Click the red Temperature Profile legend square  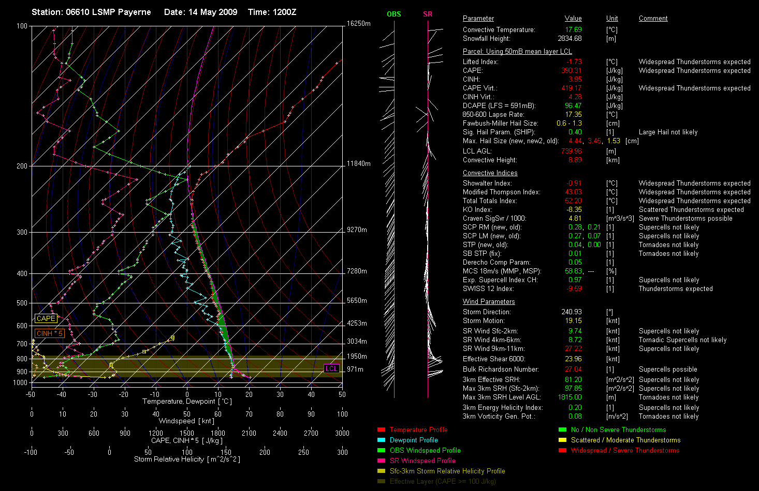tap(381, 430)
